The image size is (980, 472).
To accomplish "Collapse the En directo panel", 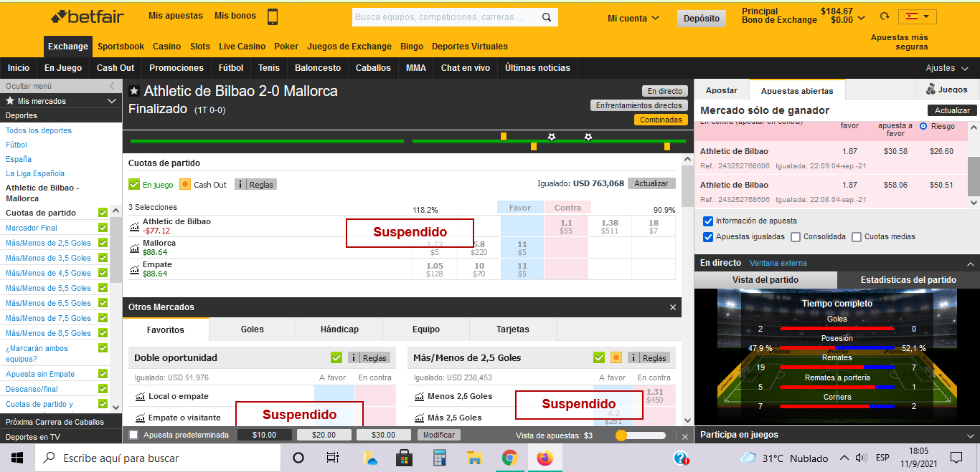I will pyautogui.click(x=971, y=263).
